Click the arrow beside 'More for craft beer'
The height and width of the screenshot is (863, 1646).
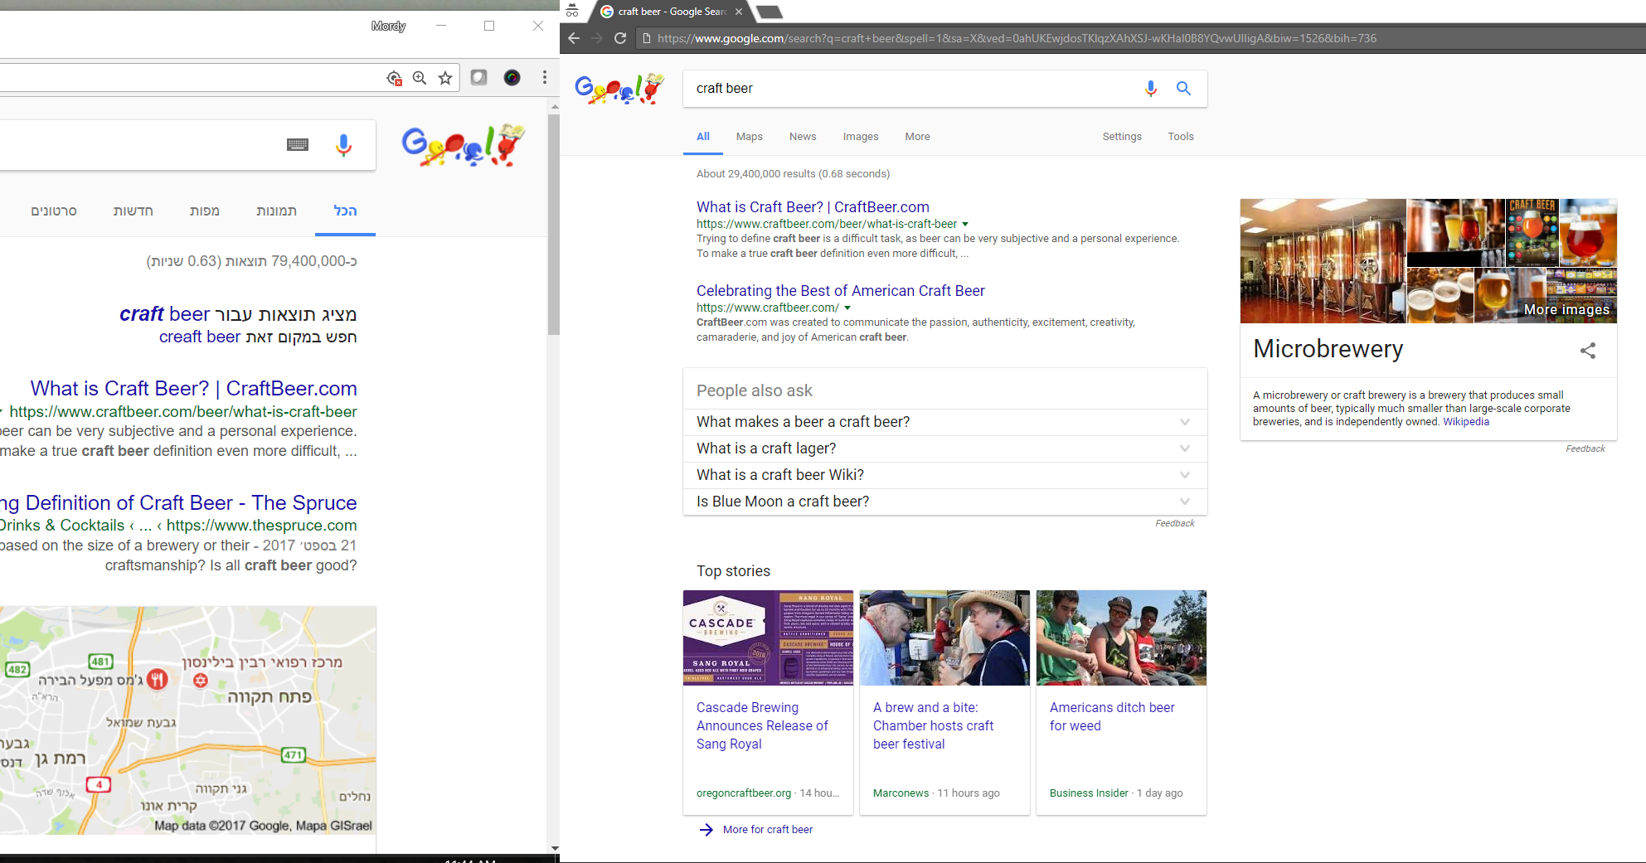pyautogui.click(x=706, y=830)
